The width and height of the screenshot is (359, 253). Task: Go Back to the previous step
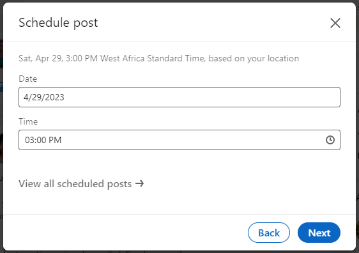coord(269,233)
